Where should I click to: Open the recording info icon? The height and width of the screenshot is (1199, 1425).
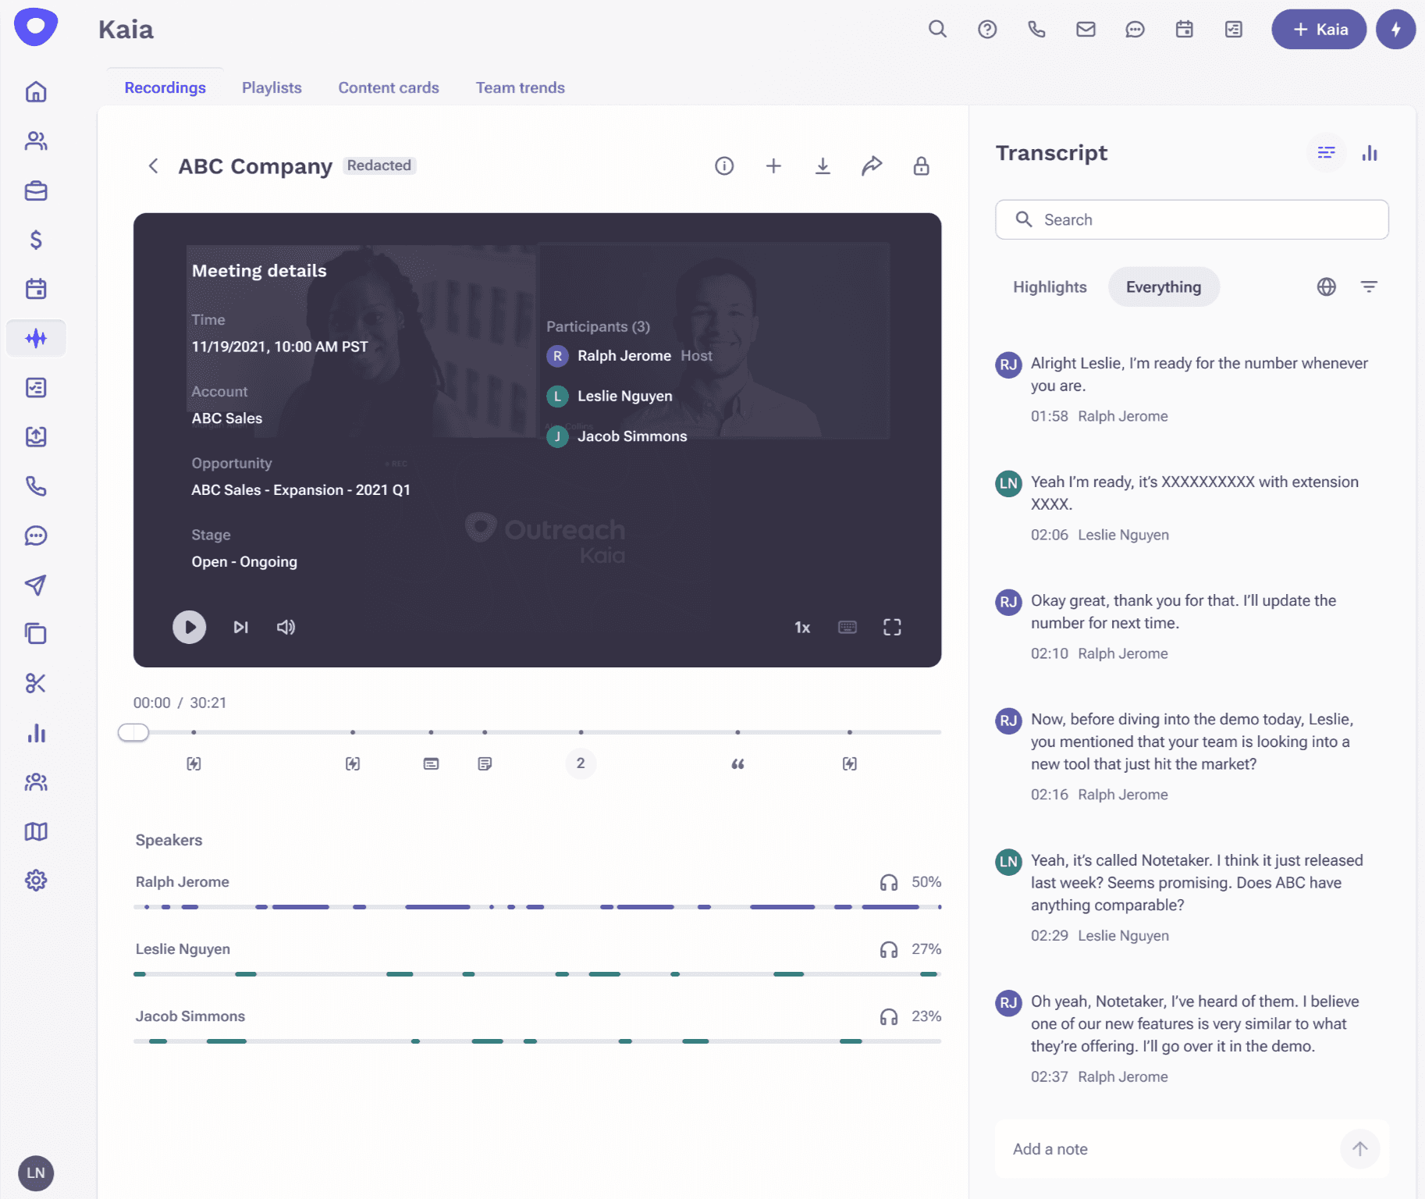pos(724,166)
